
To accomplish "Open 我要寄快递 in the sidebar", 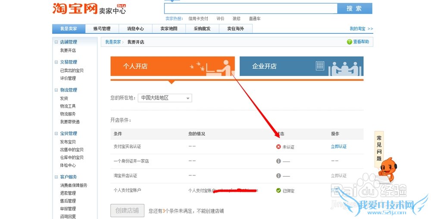I will 70,122.
